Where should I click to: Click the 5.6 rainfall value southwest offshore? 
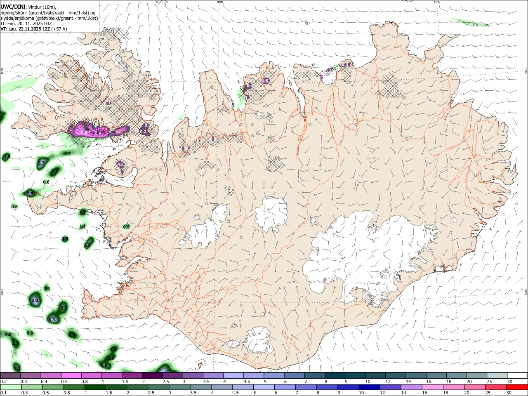[35, 301]
